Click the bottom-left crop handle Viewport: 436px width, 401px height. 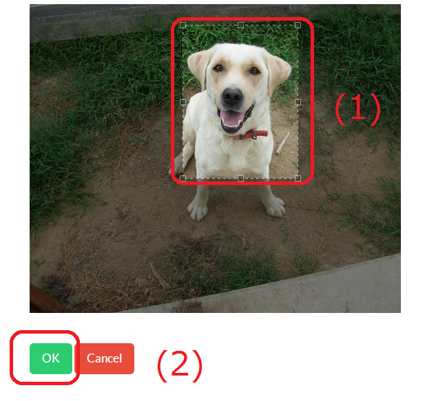(183, 178)
